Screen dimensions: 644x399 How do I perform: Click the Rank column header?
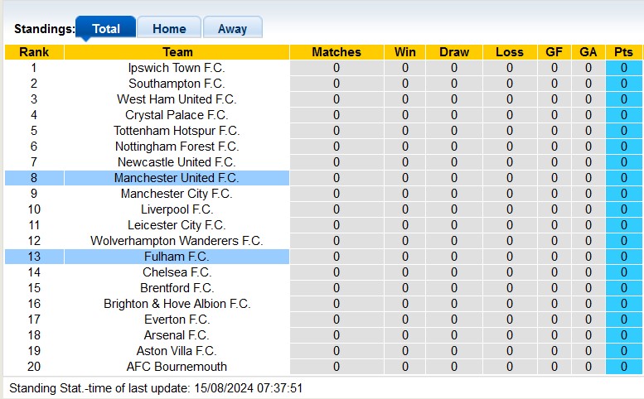pyautogui.click(x=34, y=52)
